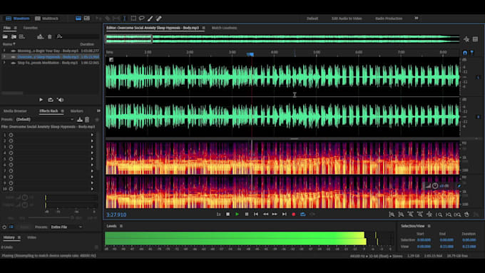
Task: Switch to Multitrack editor view
Action: pos(46,19)
